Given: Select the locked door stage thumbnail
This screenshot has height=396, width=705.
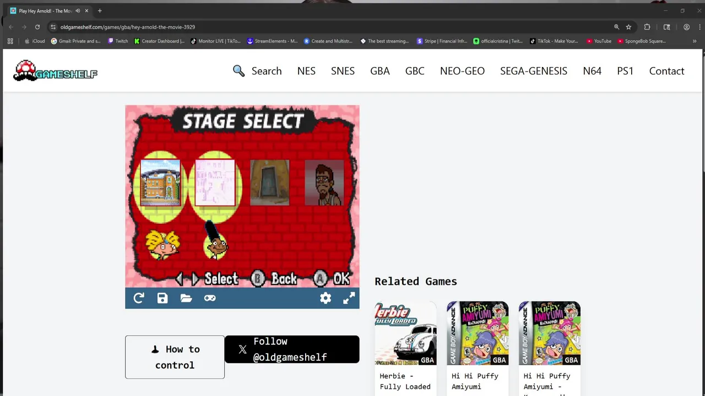Looking at the screenshot, I should [269, 183].
